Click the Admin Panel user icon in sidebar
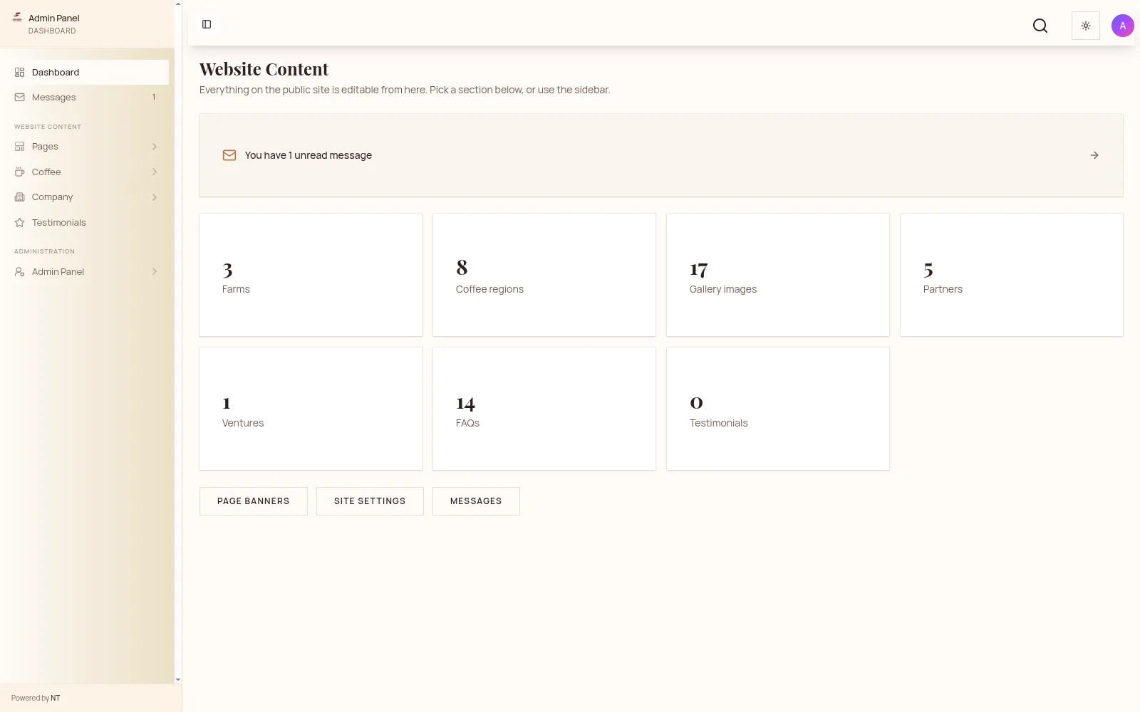The height and width of the screenshot is (712, 1140). (x=20, y=271)
